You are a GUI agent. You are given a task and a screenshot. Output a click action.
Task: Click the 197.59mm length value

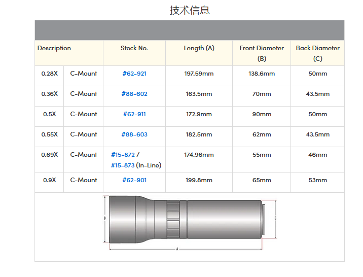point(199,74)
